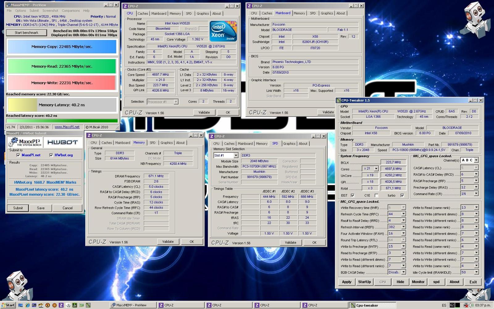The image size is (494, 309).
Task: Click the 03:37 p.m. system clock
Action: [483, 305]
